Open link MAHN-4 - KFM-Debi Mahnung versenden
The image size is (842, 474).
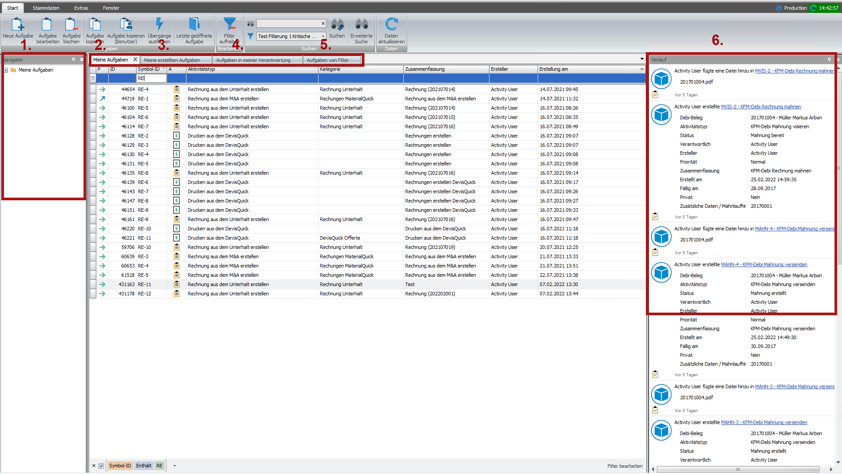[x=764, y=264]
